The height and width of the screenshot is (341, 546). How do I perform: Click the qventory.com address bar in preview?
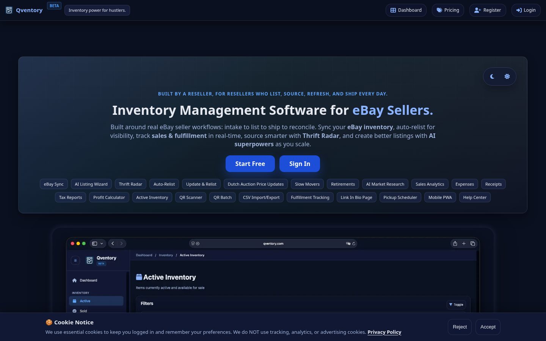point(273,244)
